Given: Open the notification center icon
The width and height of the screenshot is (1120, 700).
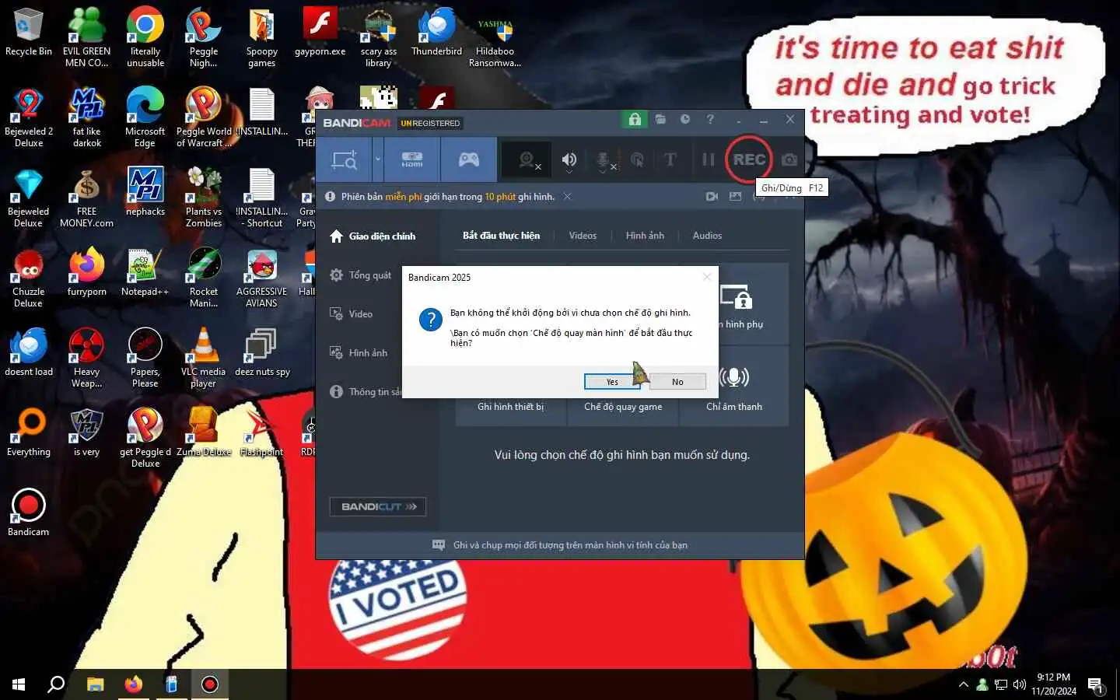Looking at the screenshot, I should 1096,685.
